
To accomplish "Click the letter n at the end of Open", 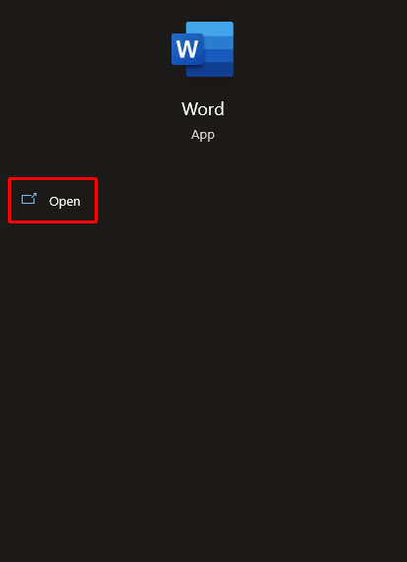I will pyautogui.click(x=77, y=202).
